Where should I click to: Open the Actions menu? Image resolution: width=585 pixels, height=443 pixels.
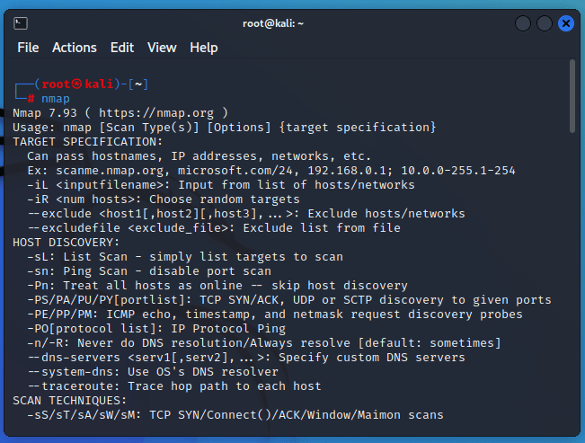coord(75,48)
